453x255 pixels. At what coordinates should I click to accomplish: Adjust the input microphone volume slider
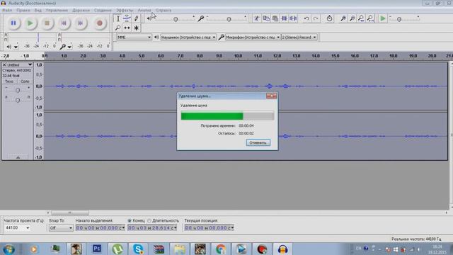pos(229,19)
